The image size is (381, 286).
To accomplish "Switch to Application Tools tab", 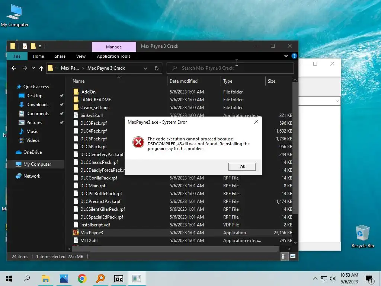I will [x=113, y=56].
